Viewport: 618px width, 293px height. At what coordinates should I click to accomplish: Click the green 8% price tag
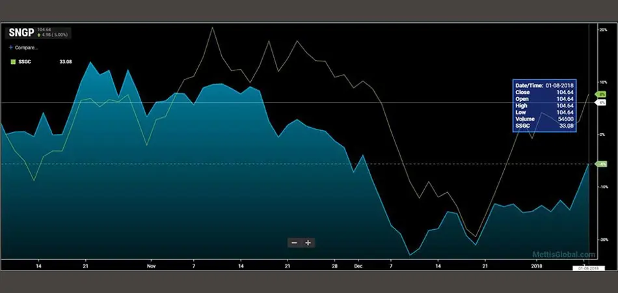(x=602, y=94)
